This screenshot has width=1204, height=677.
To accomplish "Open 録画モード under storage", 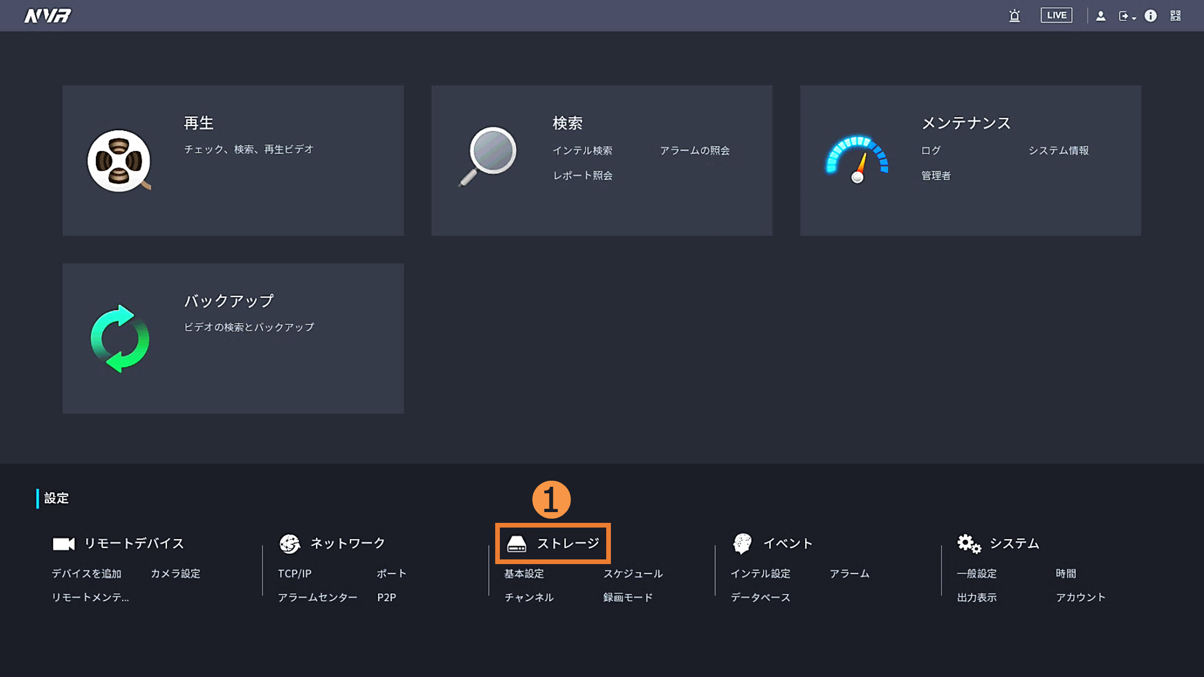I will (628, 597).
